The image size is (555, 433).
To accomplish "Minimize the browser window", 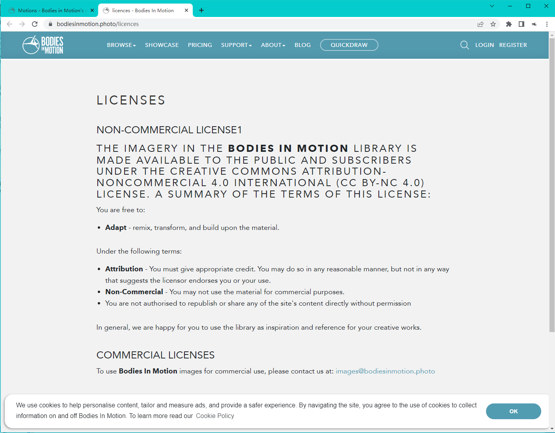I will pyautogui.click(x=510, y=6).
